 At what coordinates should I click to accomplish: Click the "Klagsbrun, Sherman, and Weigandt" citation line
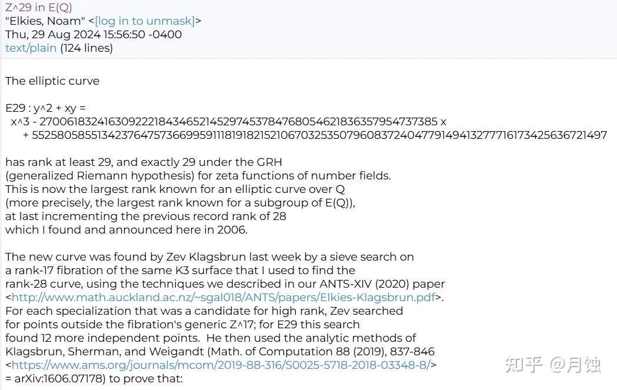click(219, 351)
